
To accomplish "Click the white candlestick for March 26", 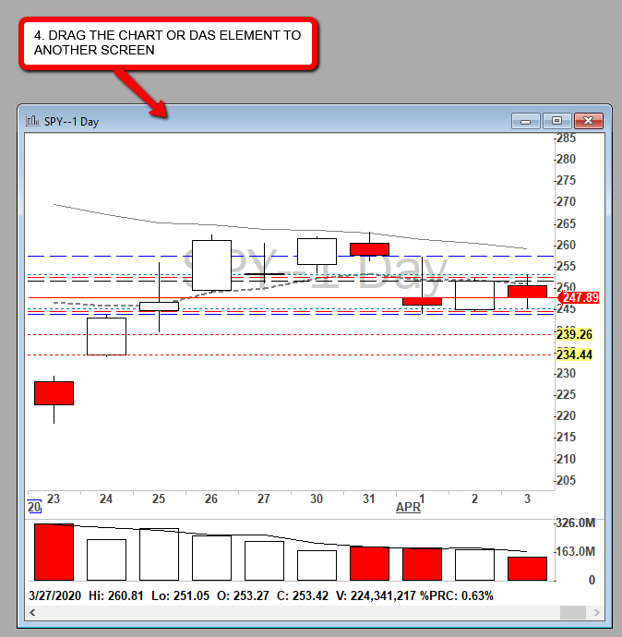I will [211, 265].
